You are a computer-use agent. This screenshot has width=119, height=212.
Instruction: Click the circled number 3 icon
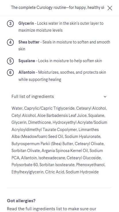coord(10,24)
